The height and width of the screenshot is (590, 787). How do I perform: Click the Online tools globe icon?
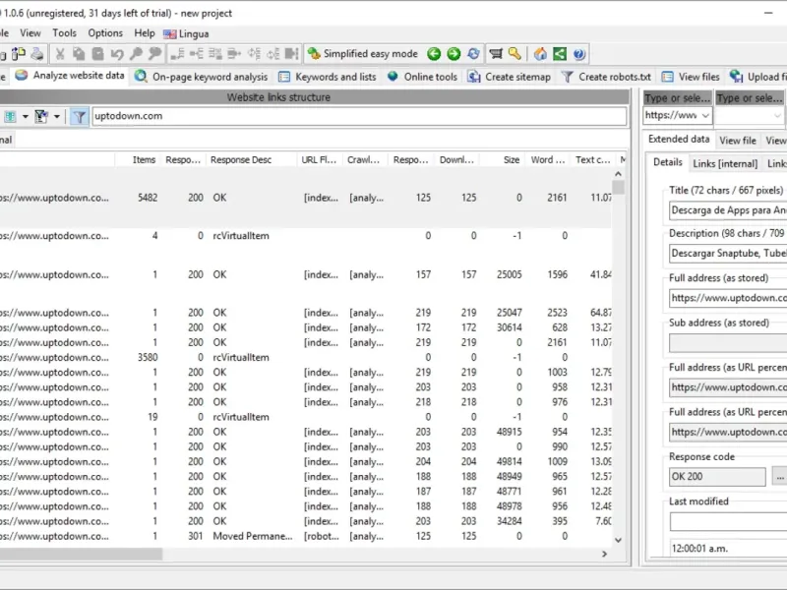pyautogui.click(x=393, y=77)
